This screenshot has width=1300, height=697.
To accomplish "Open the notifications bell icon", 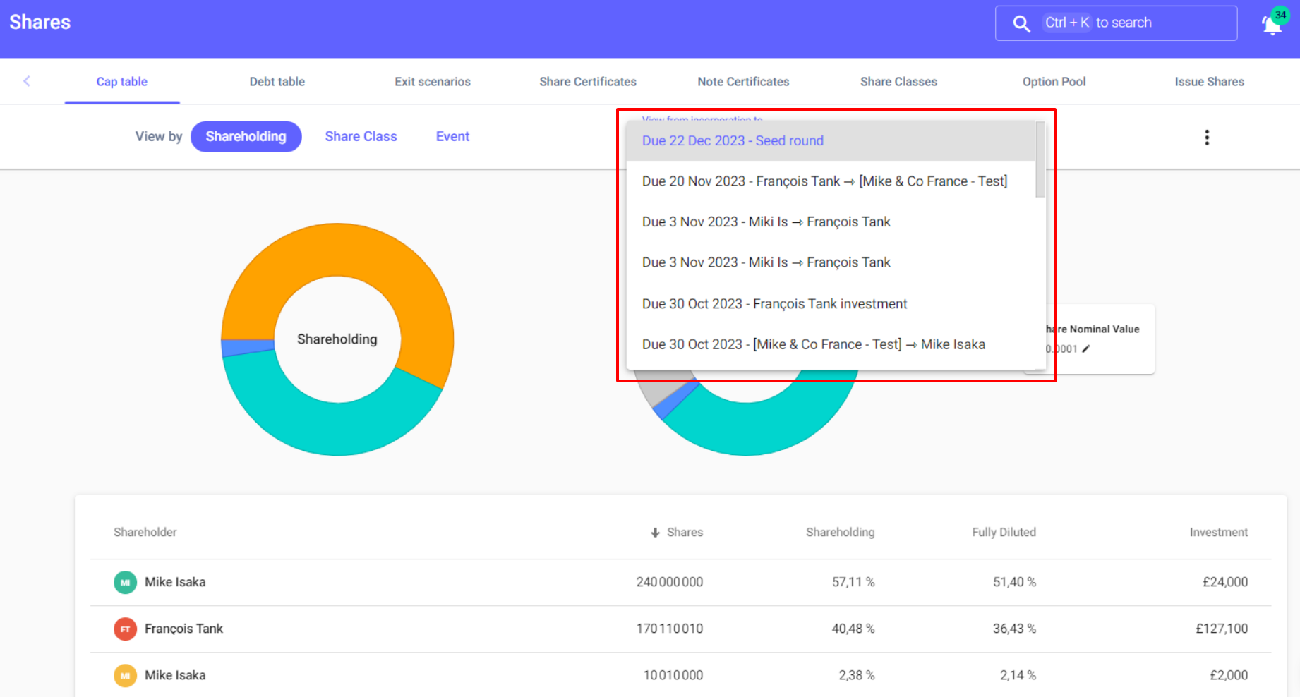I will coord(1272,25).
